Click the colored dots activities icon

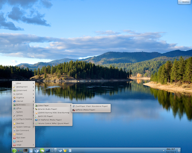tap(20, 151)
